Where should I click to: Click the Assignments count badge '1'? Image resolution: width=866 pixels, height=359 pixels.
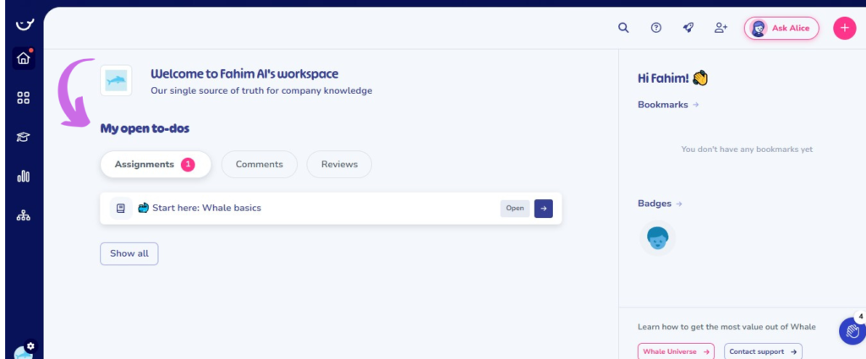tap(188, 165)
